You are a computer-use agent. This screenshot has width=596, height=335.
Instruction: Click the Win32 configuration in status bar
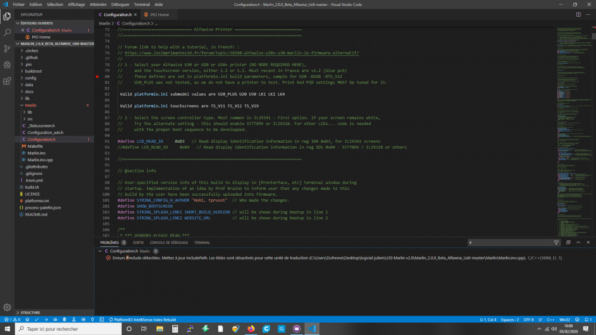click(564, 320)
